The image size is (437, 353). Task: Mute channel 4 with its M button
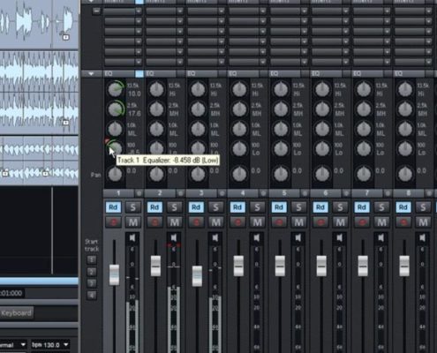258,222
